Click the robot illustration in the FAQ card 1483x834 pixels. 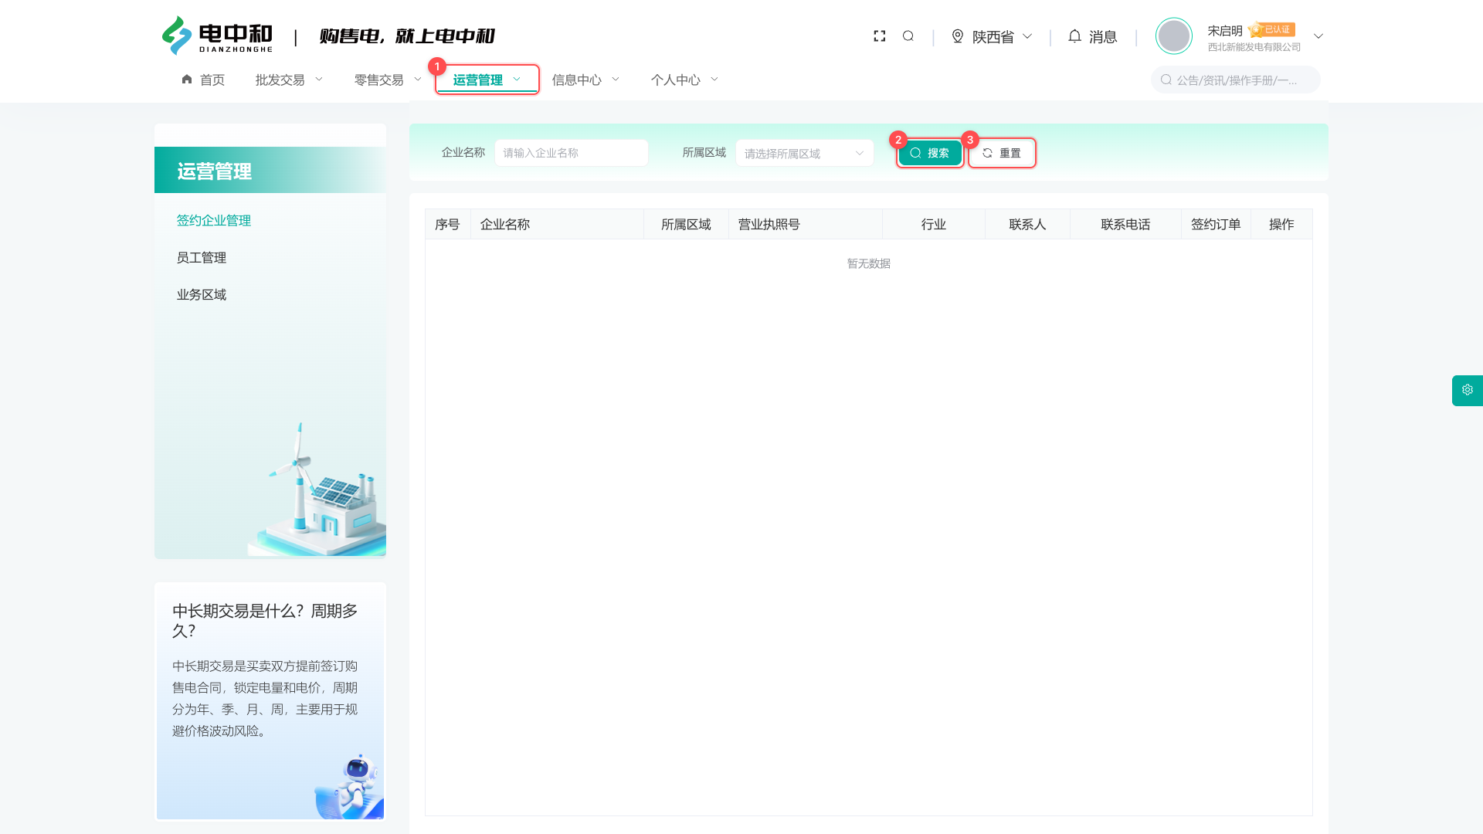pyautogui.click(x=350, y=786)
